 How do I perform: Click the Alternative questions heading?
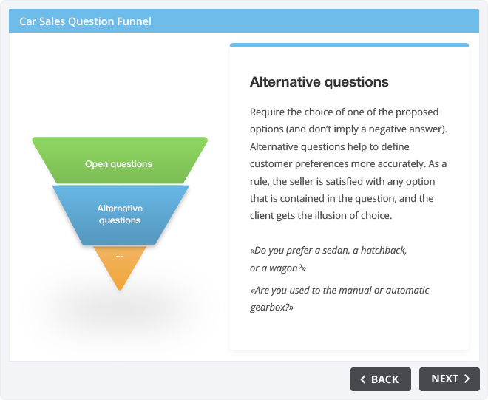pos(319,82)
